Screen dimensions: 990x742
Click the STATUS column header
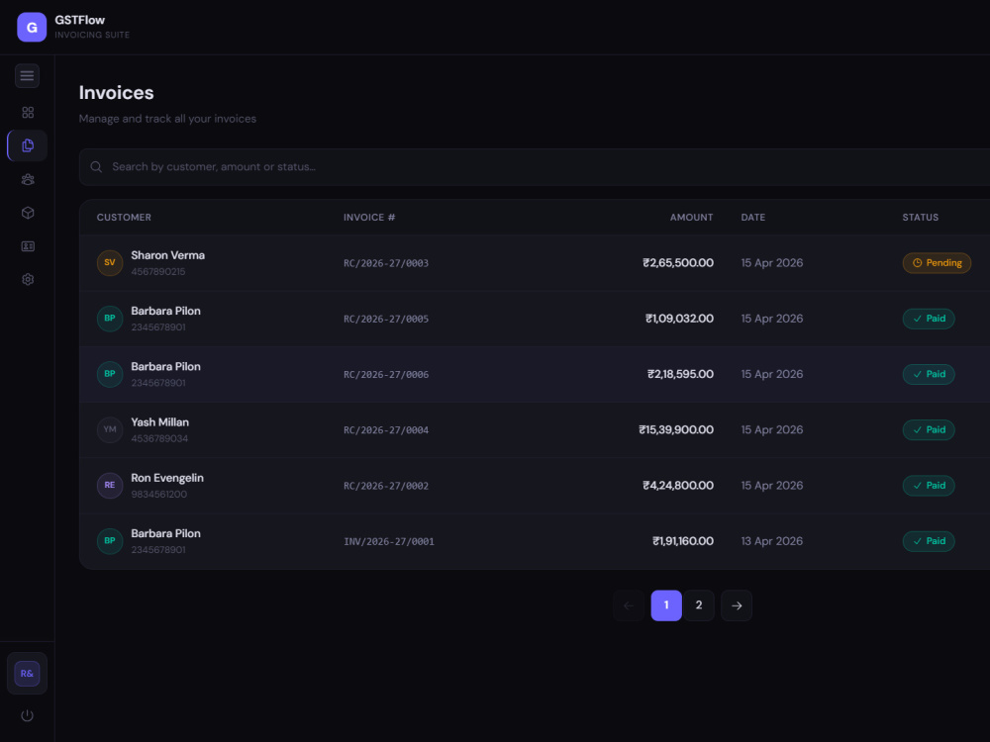[921, 218]
